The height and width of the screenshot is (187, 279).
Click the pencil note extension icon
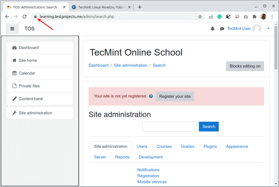click(211, 17)
